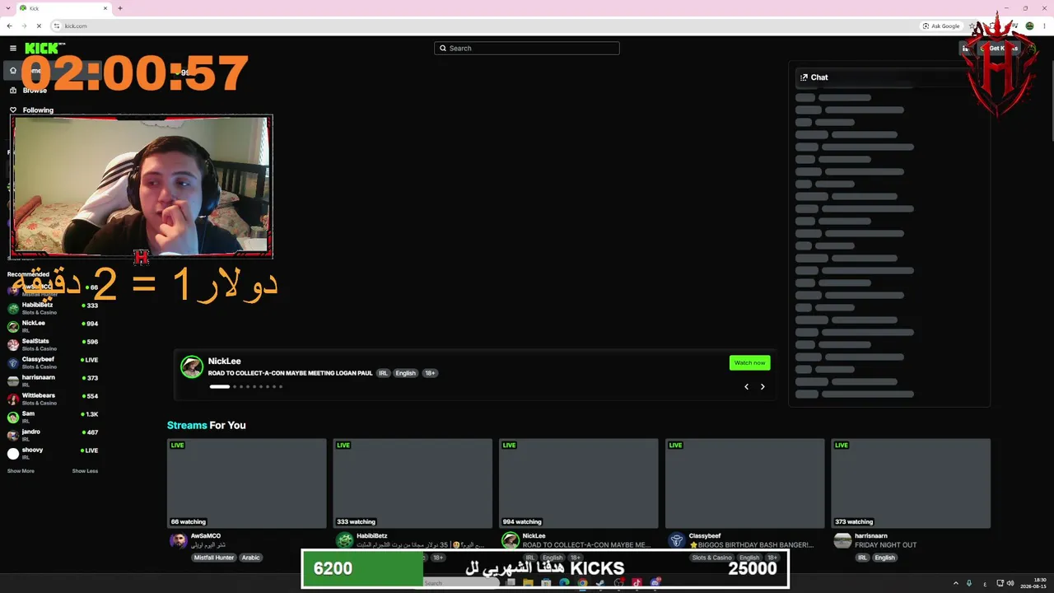Select English tag under harrisnaarn stream
This screenshot has height=593, width=1054.
point(884,558)
